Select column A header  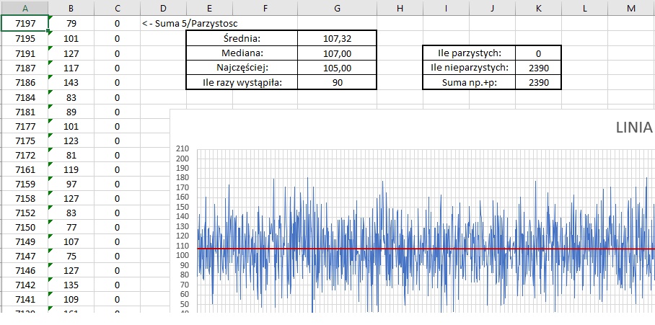tap(25, 7)
